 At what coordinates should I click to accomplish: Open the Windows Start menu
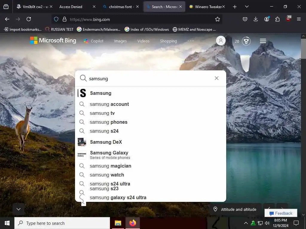7,223
